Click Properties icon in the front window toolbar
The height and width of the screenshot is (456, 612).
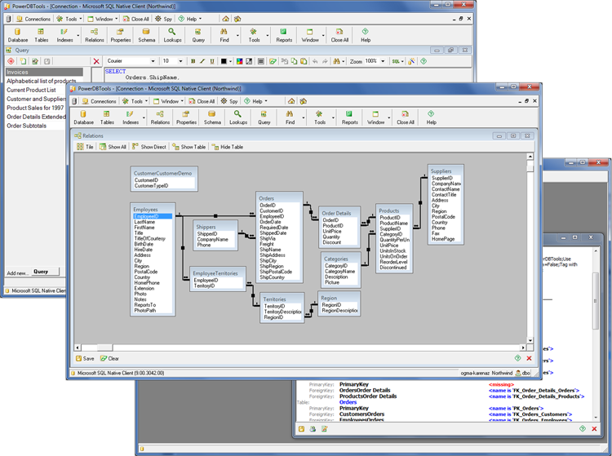[185, 117]
